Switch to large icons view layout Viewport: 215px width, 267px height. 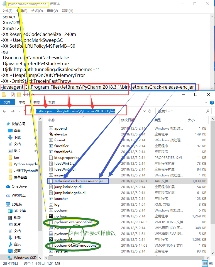[211, 264]
